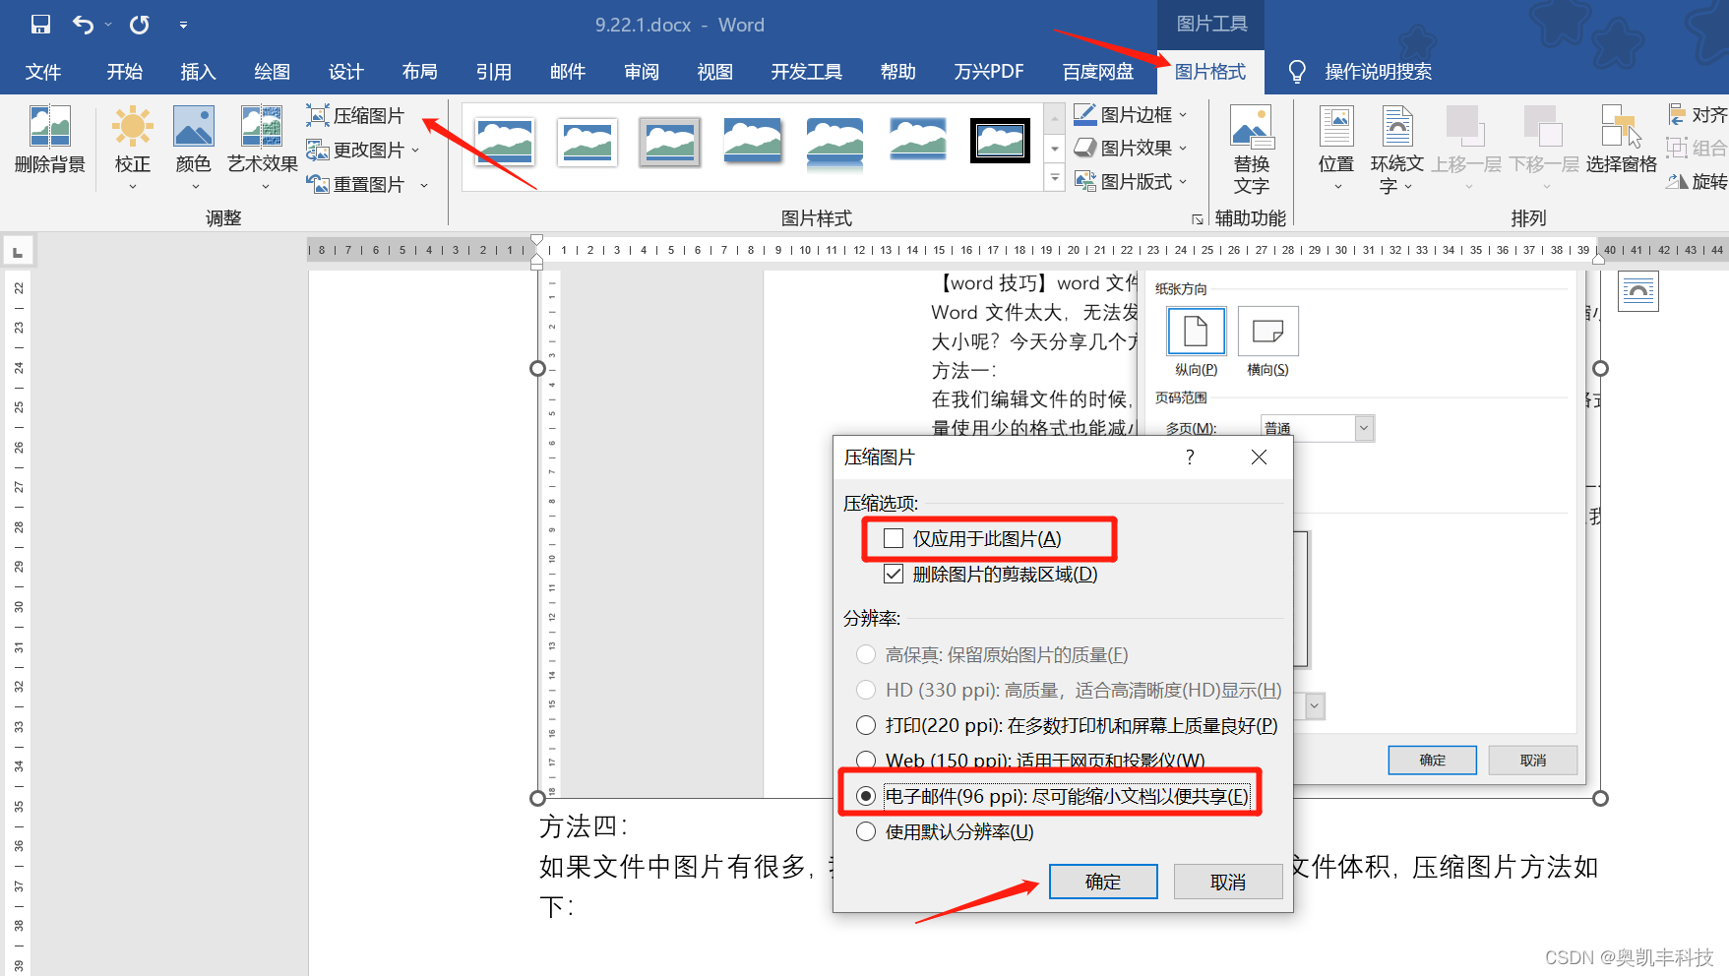Open the 校正 dropdown arrow

132,186
